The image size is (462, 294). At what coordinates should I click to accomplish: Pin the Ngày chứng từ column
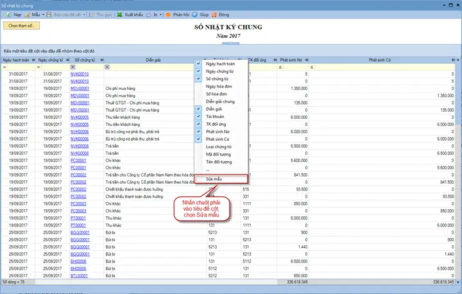coord(68,60)
